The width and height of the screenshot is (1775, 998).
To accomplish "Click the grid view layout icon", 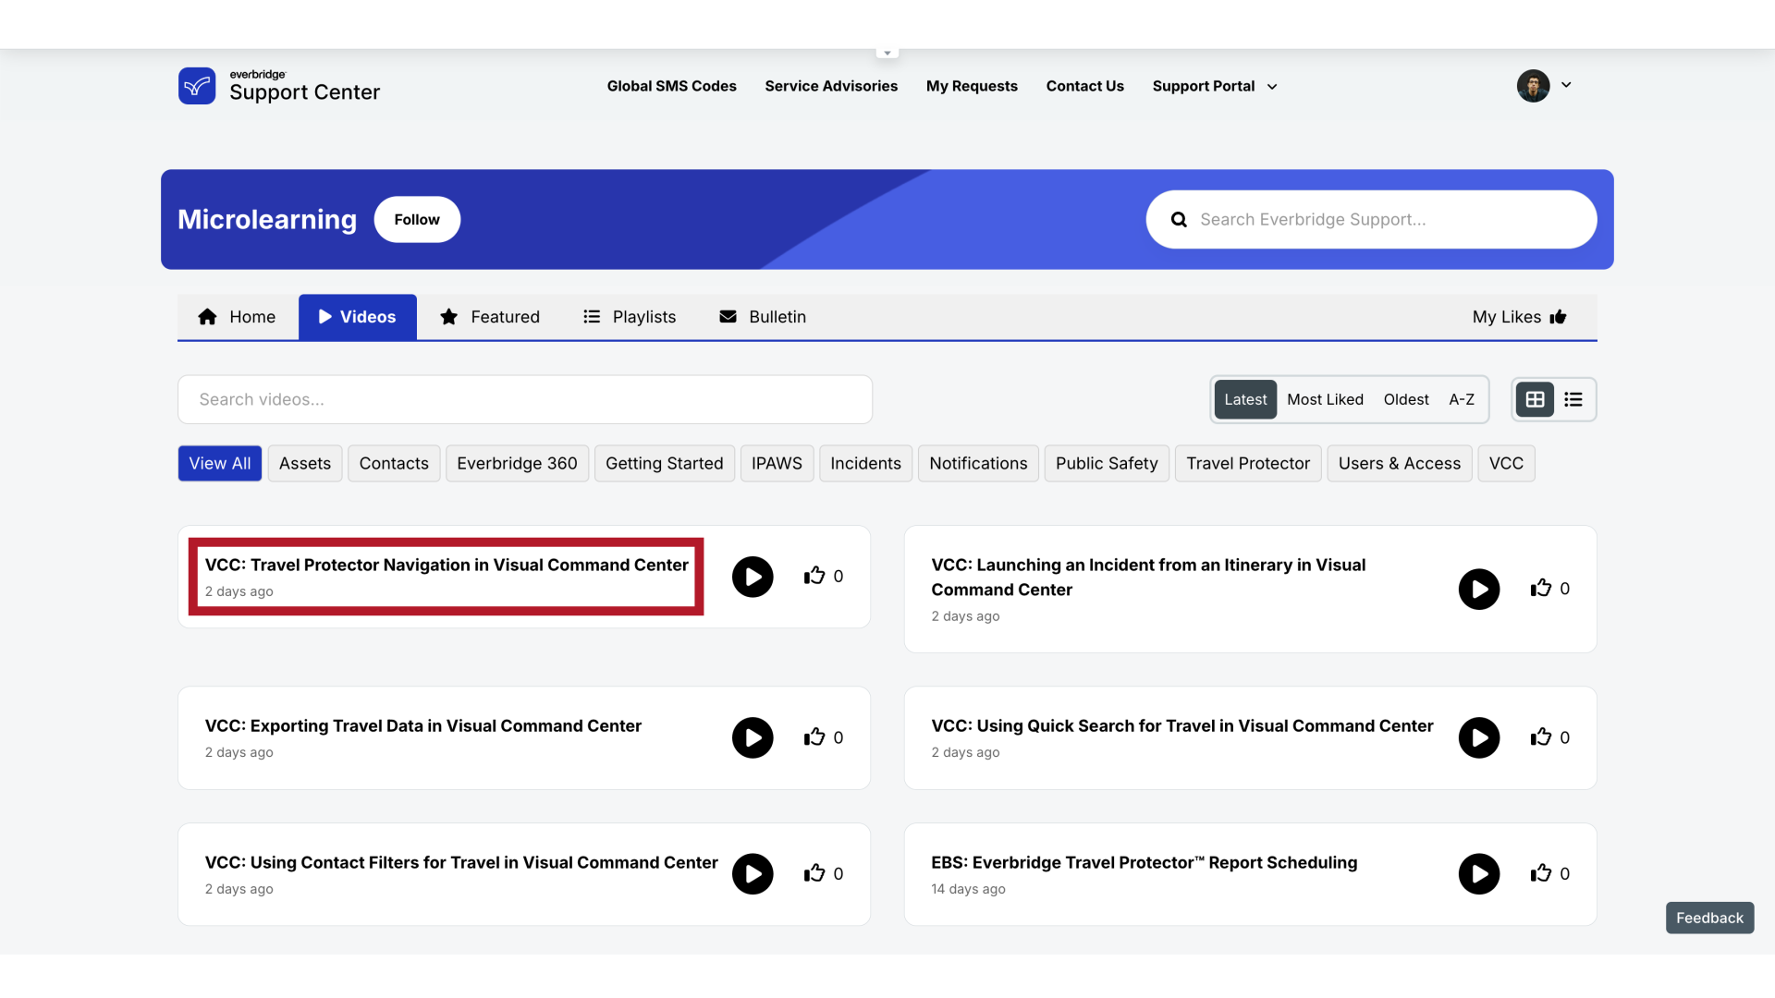I will tap(1535, 398).
